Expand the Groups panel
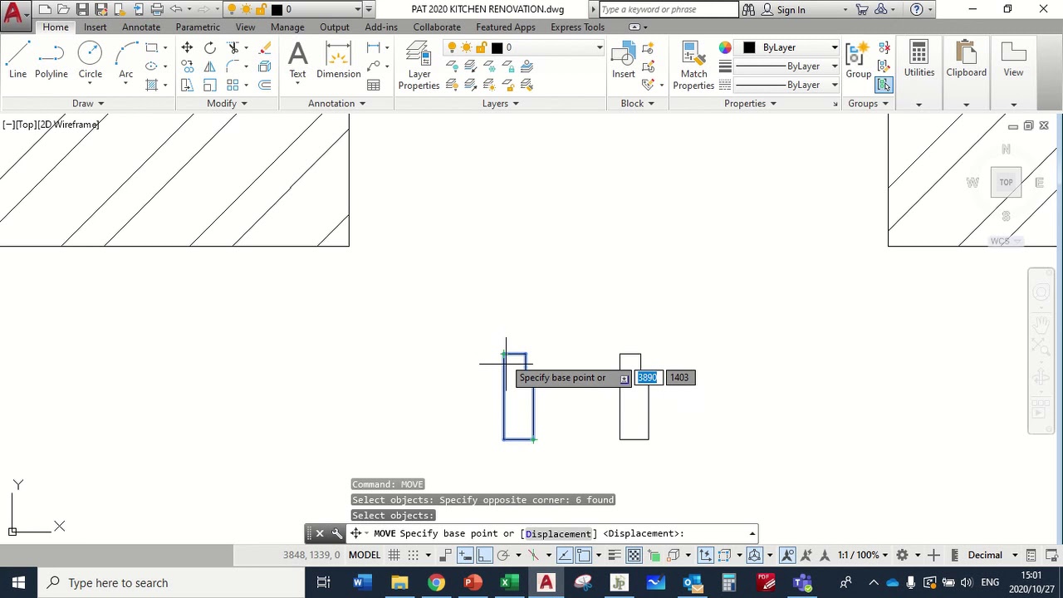1063x598 pixels. [x=868, y=103]
